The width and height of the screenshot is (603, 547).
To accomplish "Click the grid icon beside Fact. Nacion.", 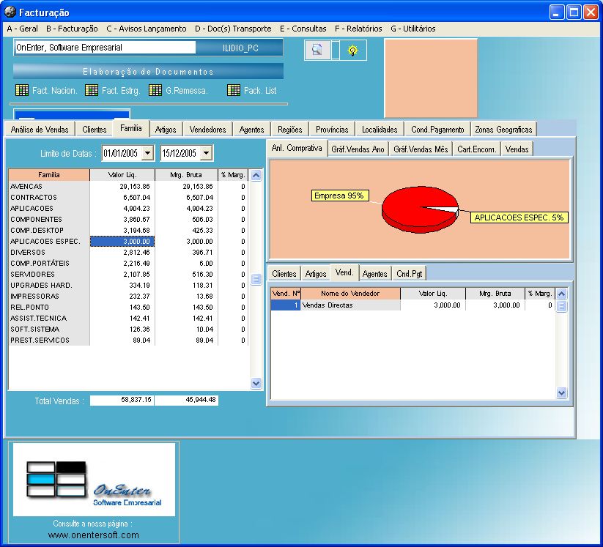I will click(x=22, y=90).
